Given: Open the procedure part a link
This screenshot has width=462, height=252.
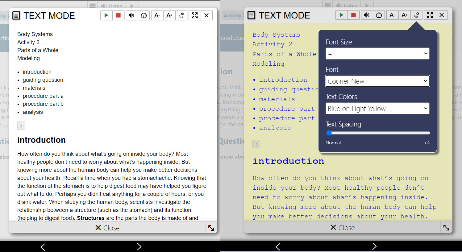Looking at the screenshot, I should [x=43, y=96].
